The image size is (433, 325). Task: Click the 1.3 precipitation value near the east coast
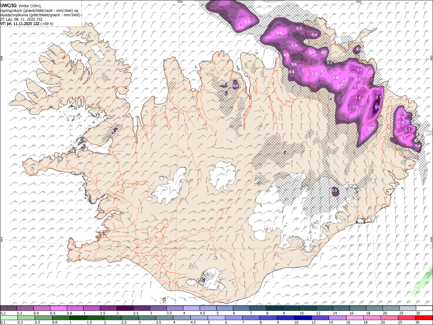(x=403, y=112)
